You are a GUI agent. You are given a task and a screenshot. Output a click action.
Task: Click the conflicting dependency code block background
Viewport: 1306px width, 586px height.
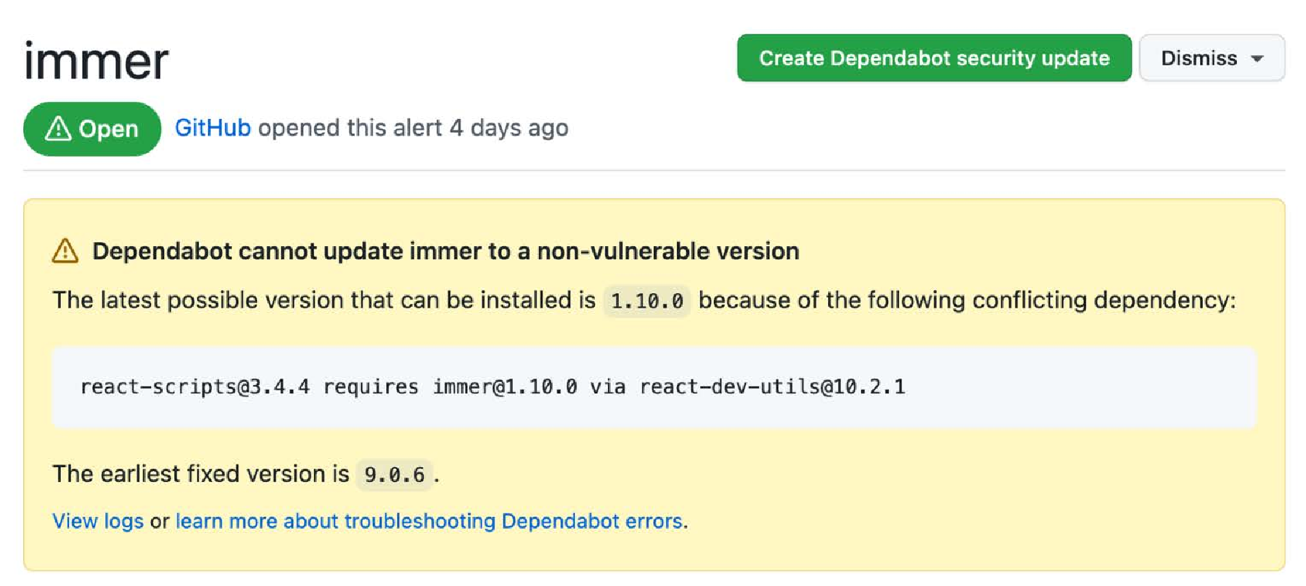(654, 387)
